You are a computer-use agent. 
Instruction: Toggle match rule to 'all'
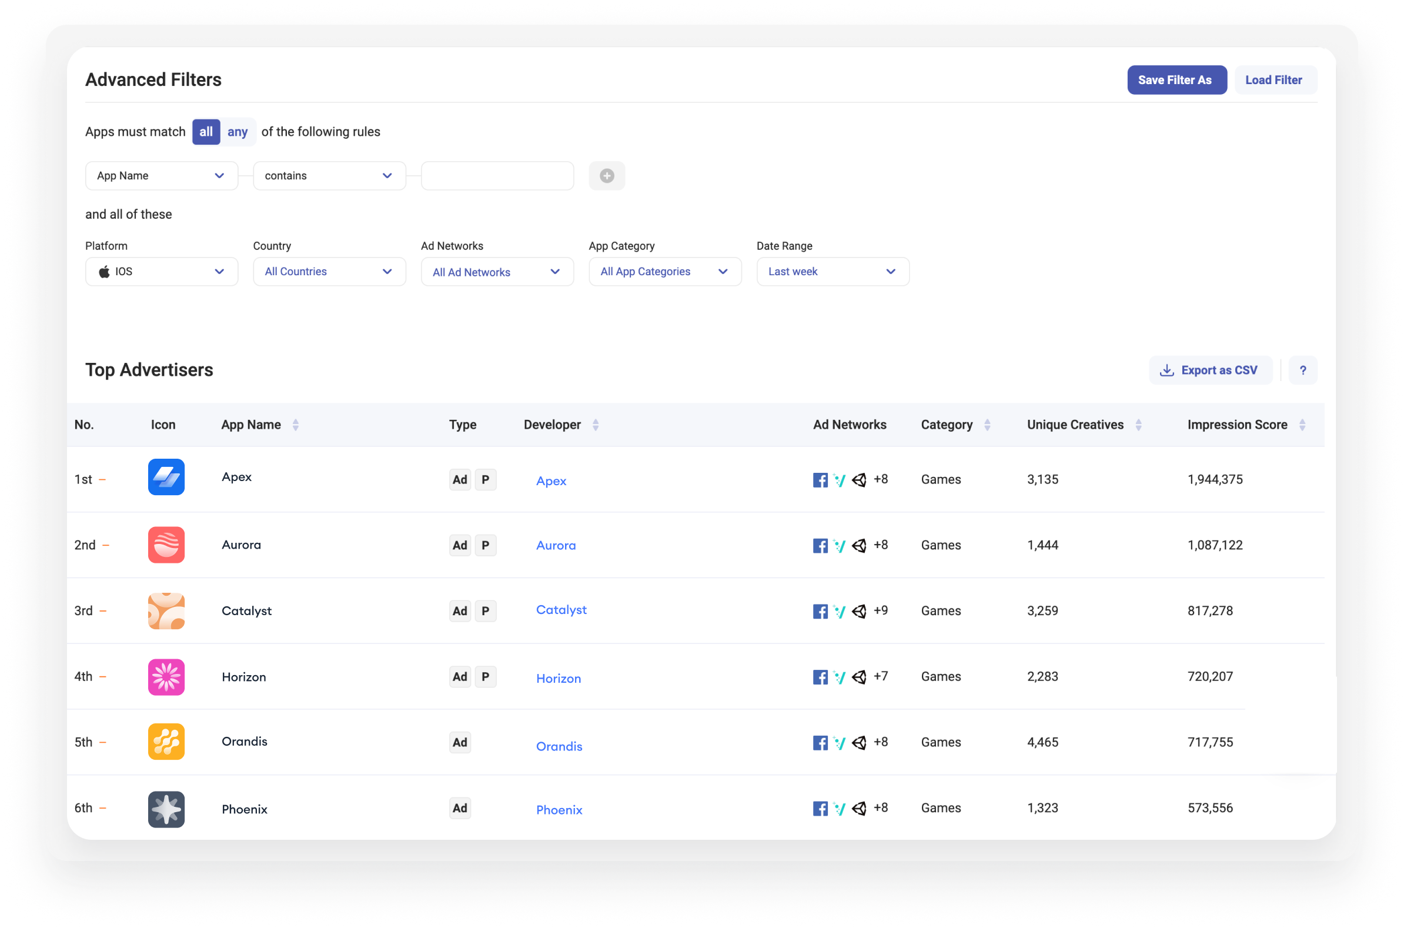click(206, 131)
